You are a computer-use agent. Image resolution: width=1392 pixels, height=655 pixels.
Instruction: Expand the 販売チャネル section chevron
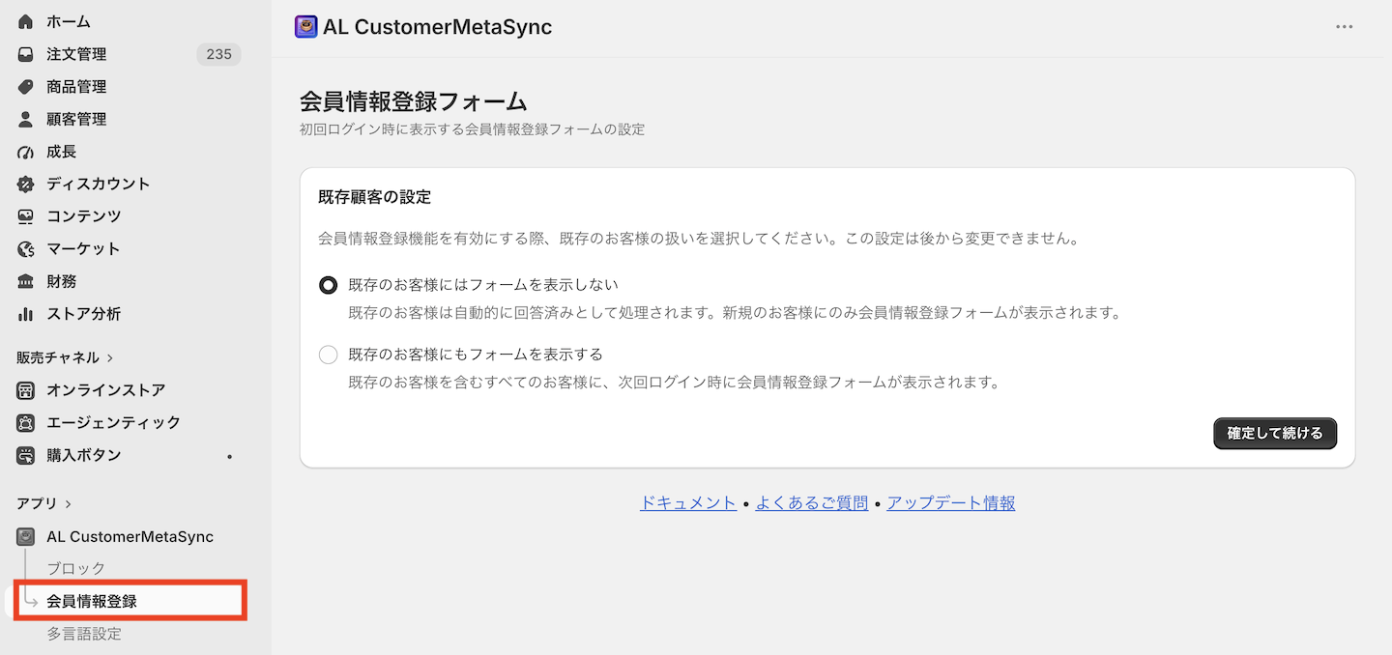(x=110, y=357)
